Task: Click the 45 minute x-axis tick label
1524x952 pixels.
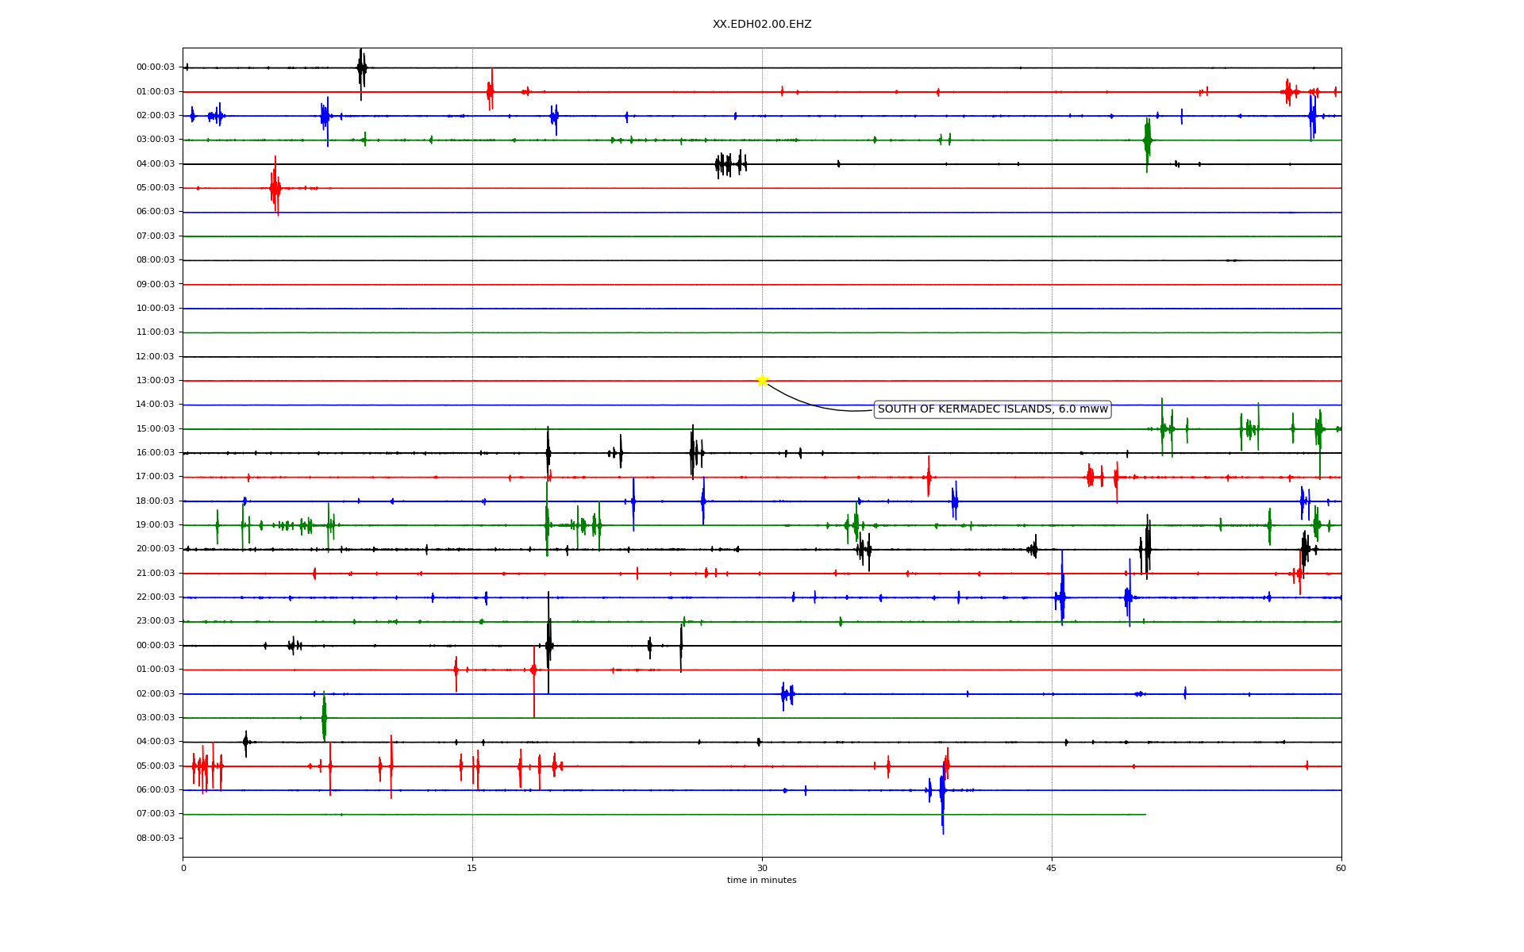Action: (1052, 868)
